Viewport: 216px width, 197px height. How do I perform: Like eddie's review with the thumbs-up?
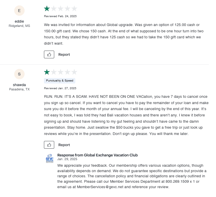point(49,54)
